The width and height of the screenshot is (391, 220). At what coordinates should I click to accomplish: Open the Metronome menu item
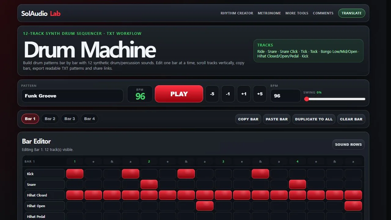coord(269,13)
